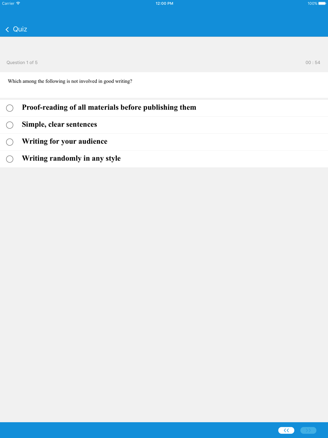
Task: Tap the 12:00 PM clock in status bar
Action: click(x=164, y=3)
